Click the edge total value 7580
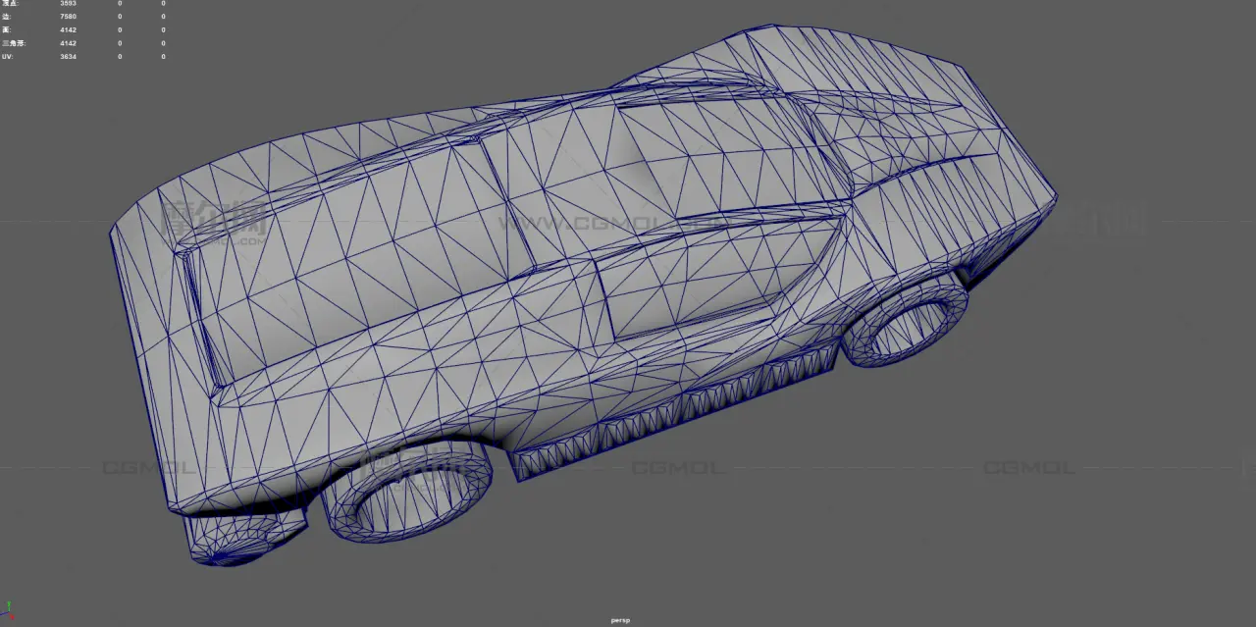This screenshot has width=1256, height=627. pyautogui.click(x=68, y=17)
